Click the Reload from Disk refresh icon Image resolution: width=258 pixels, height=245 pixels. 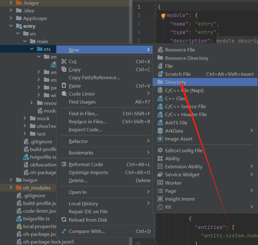(x=64, y=220)
